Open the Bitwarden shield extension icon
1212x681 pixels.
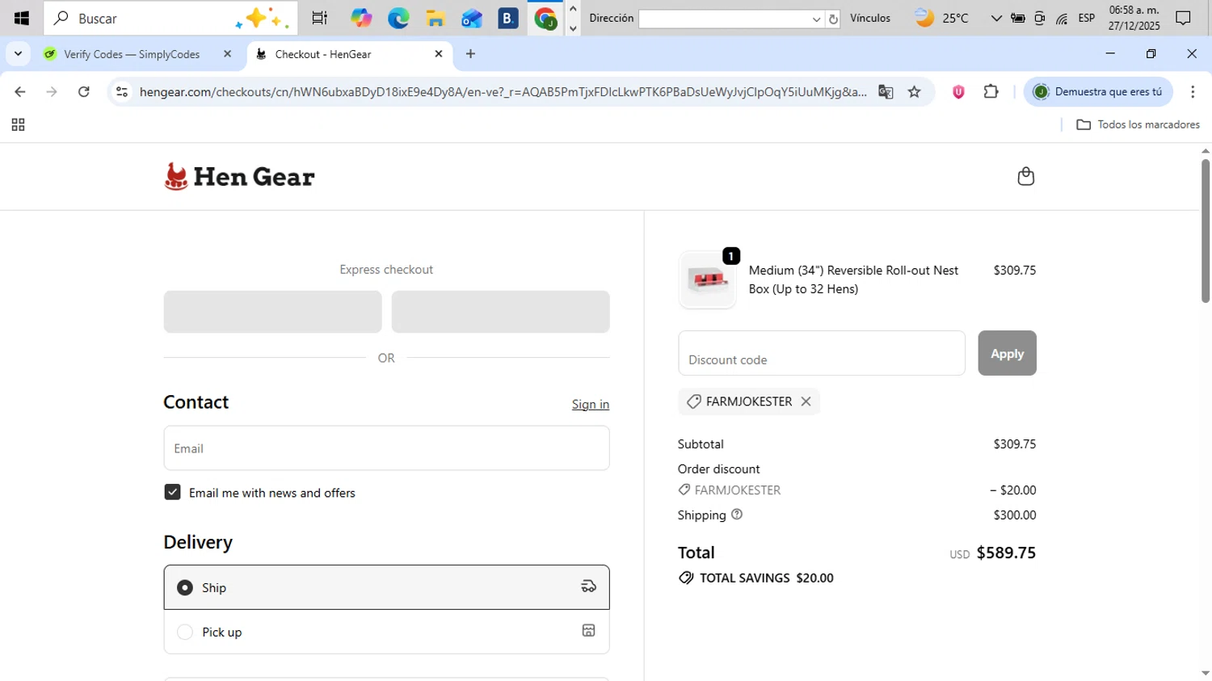click(x=958, y=91)
